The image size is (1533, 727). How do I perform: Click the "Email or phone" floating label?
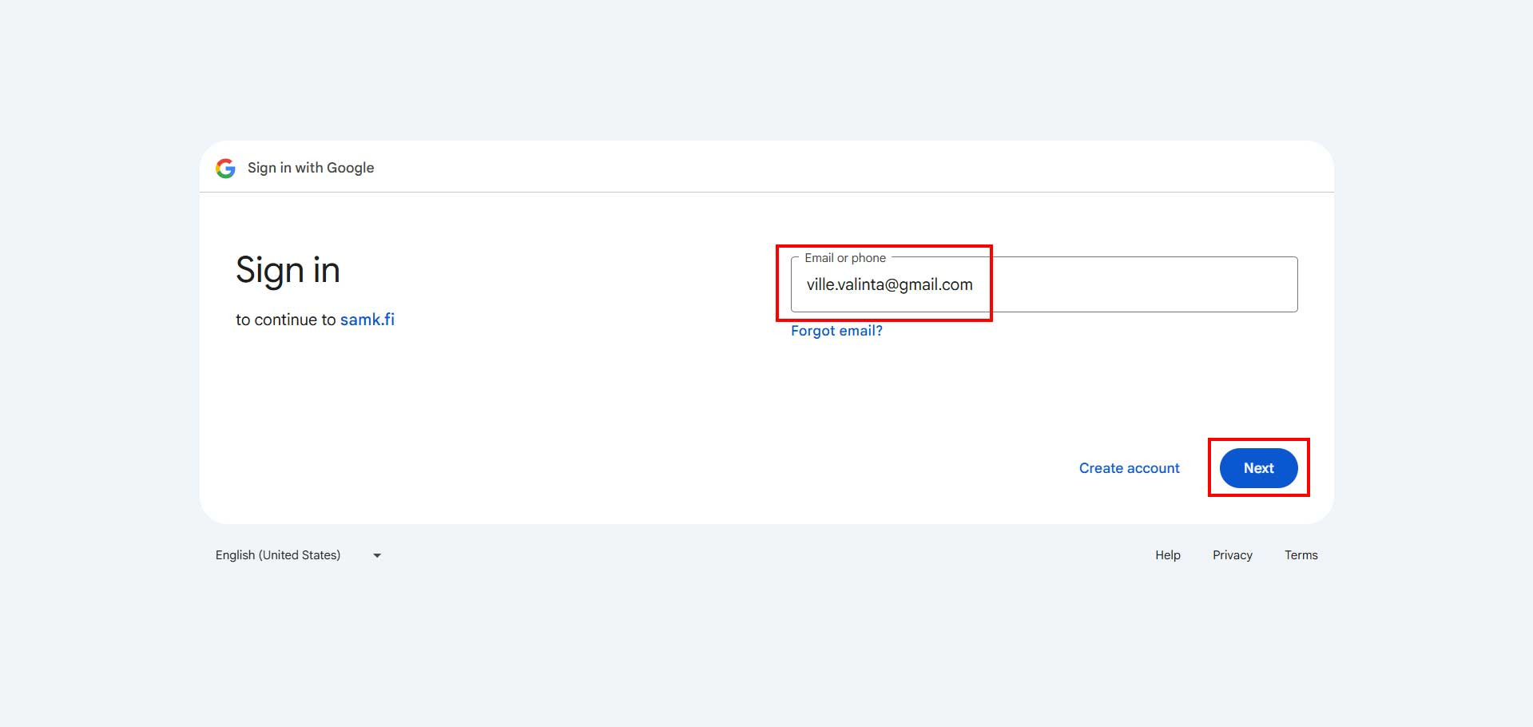click(x=844, y=258)
